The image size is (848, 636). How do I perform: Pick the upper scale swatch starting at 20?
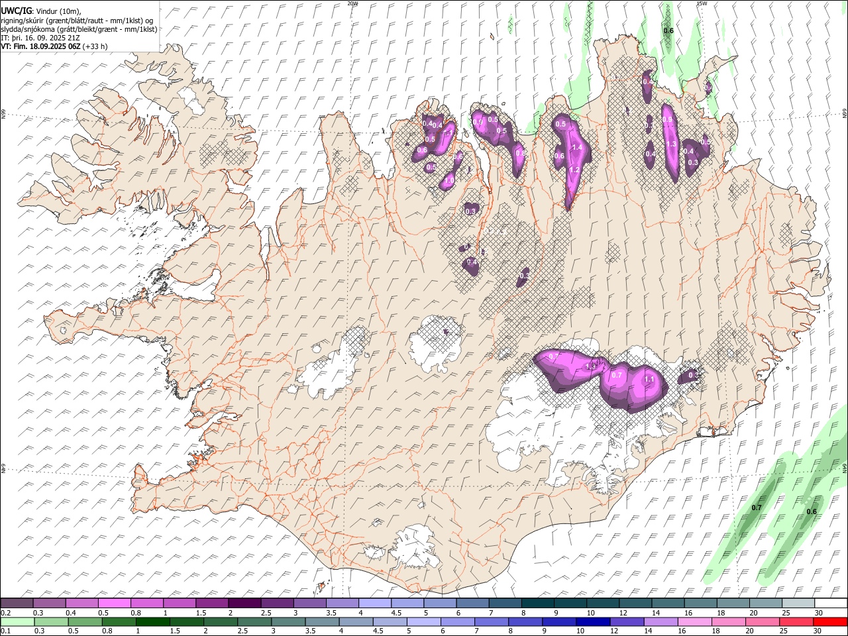pos(765,604)
